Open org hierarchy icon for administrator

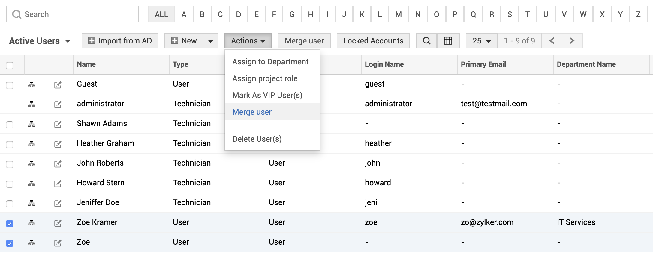point(32,104)
